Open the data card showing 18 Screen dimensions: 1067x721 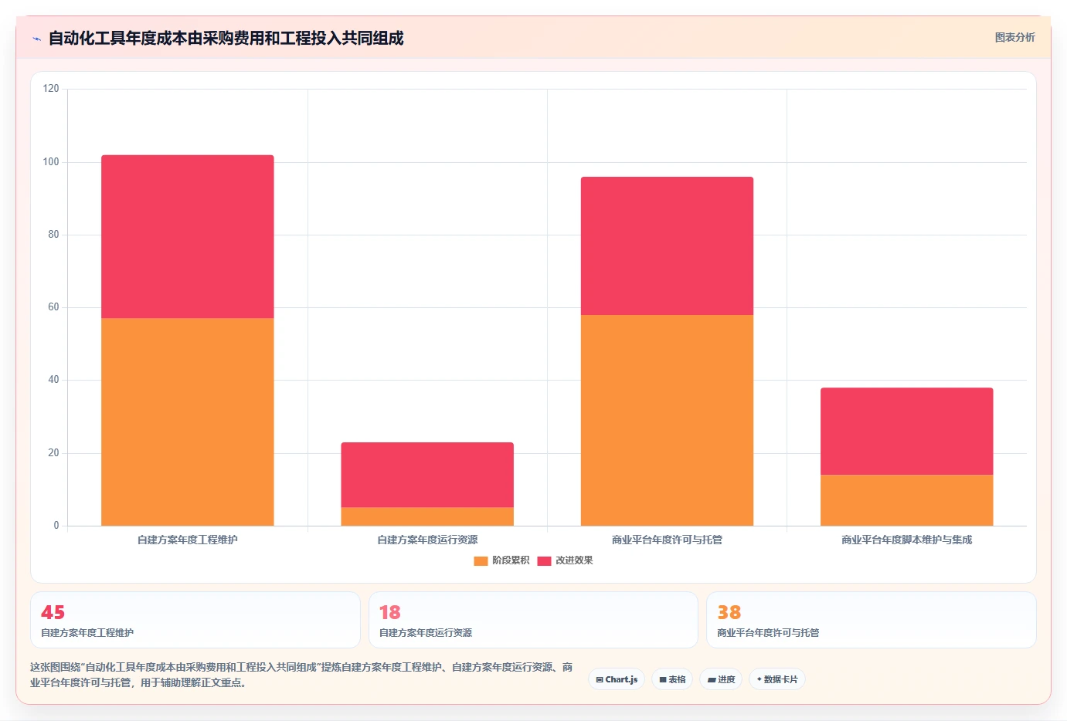(x=533, y=620)
